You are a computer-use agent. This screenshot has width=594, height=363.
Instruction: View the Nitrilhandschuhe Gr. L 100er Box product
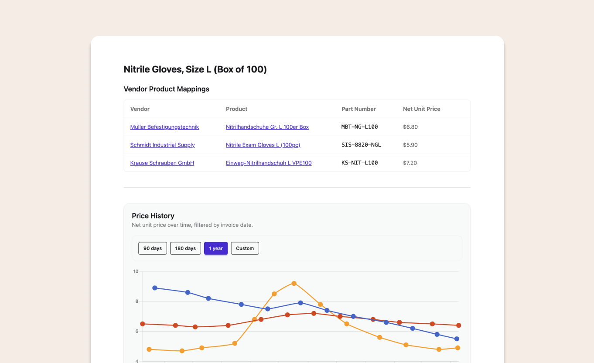(x=267, y=127)
